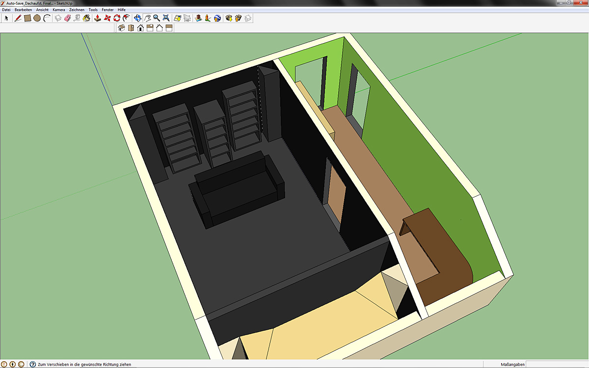
Task: Click the help question mark in status bar
Action: pos(33,364)
